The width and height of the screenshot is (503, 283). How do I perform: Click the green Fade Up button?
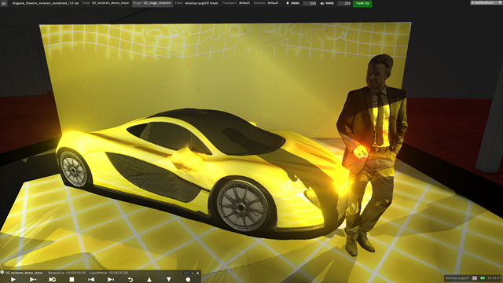362,3
